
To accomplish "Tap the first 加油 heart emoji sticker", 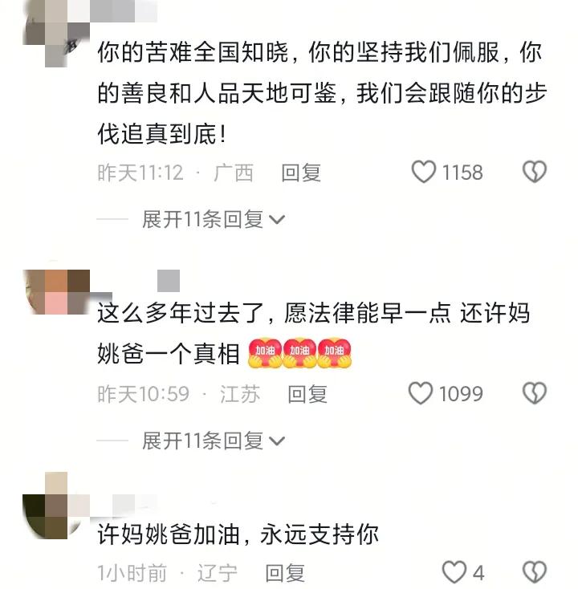I will click(265, 353).
